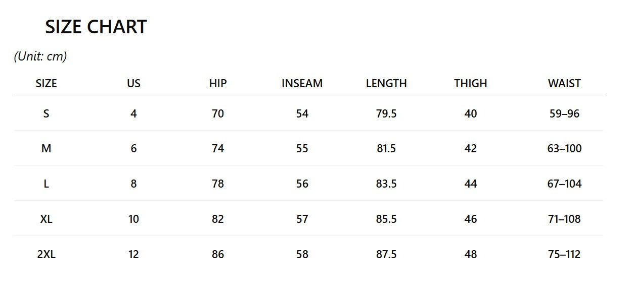
Task: Click the 2XL size row label
Action: [46, 255]
